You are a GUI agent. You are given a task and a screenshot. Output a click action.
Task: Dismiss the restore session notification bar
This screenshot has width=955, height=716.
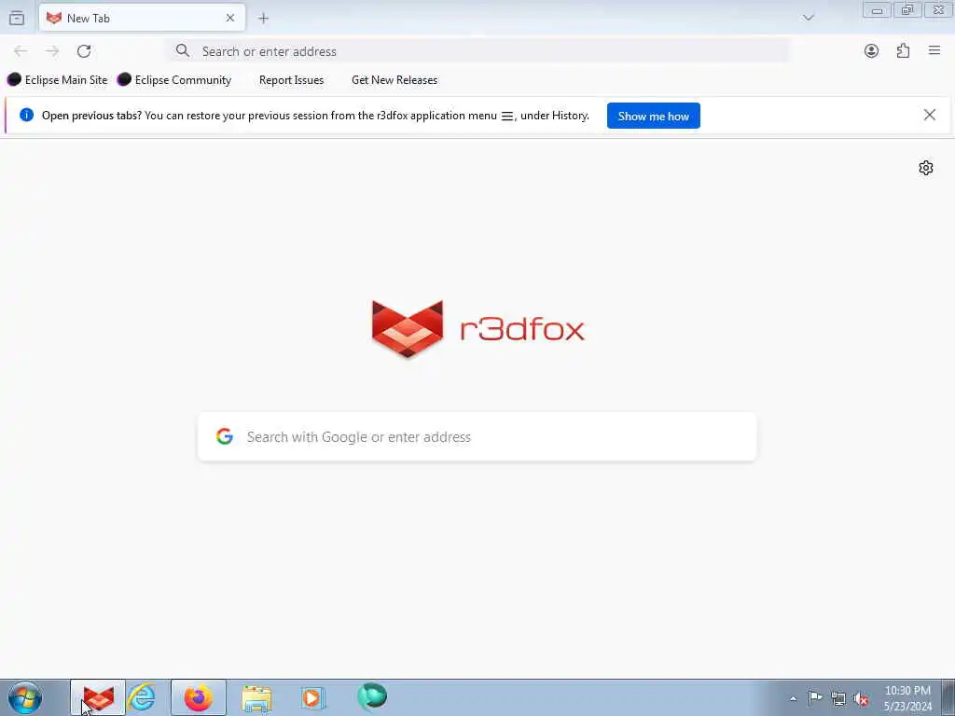[930, 115]
